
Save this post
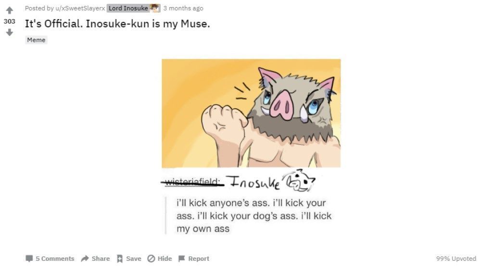(x=129, y=258)
